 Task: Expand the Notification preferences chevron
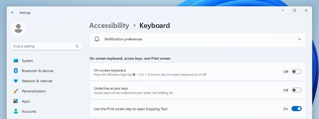coord(300,39)
